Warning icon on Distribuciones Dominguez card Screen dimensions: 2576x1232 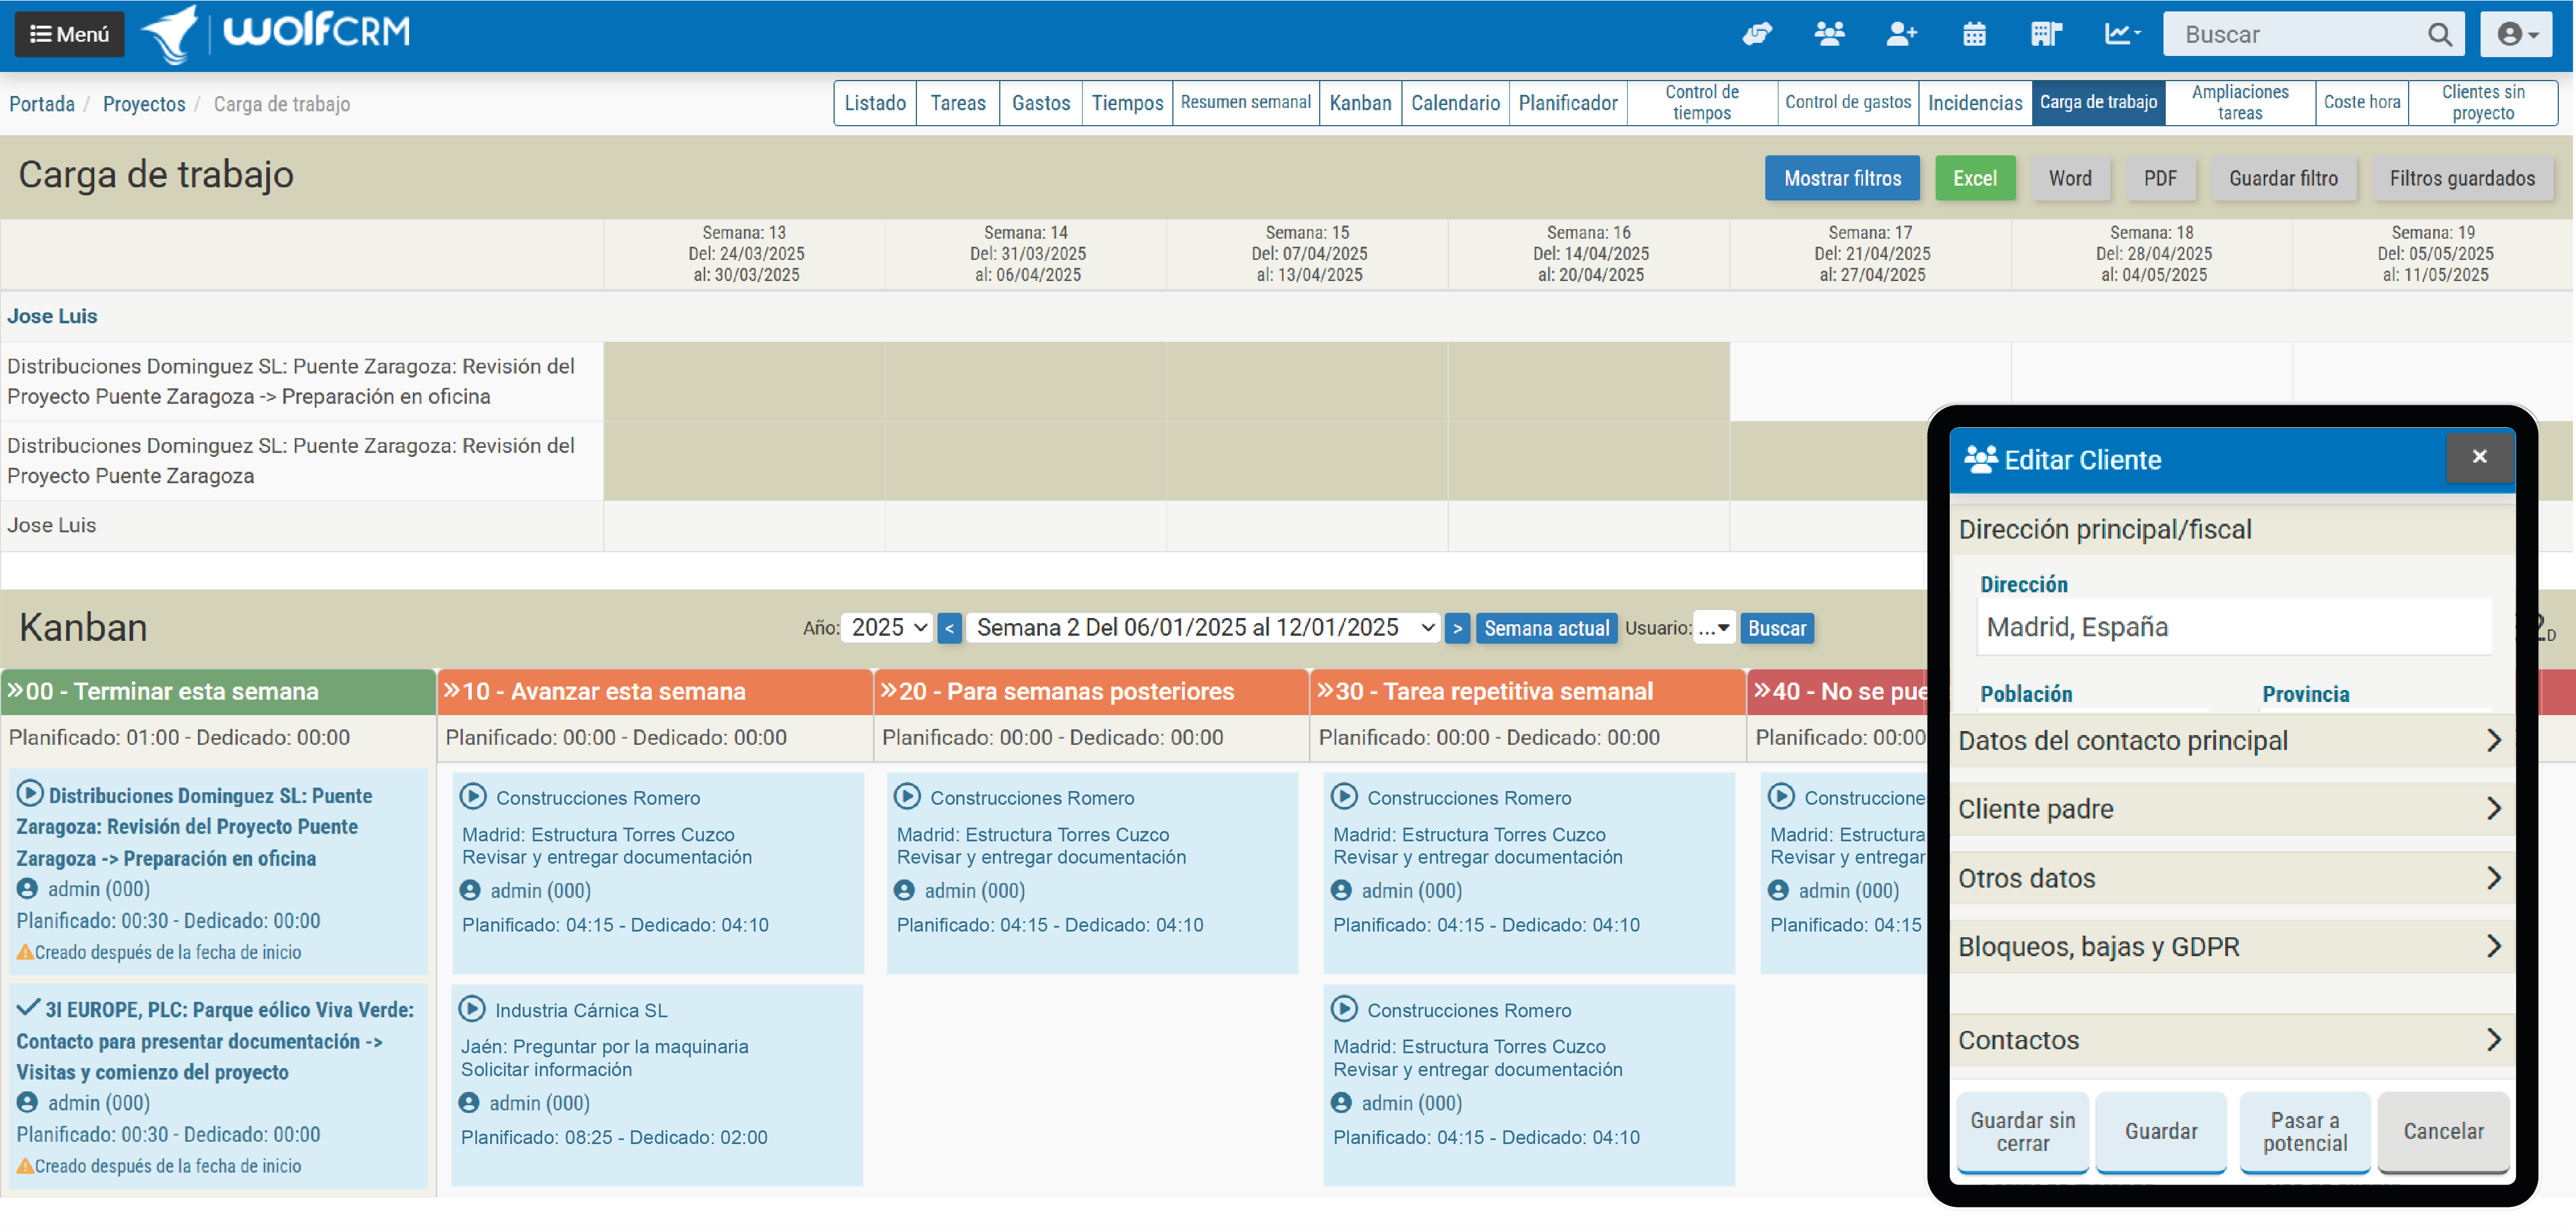tap(25, 953)
